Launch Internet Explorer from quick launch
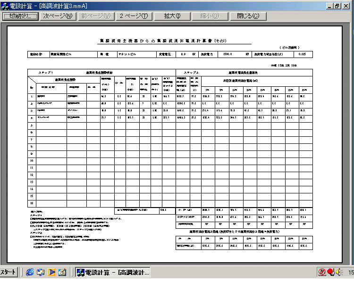 coord(30,273)
